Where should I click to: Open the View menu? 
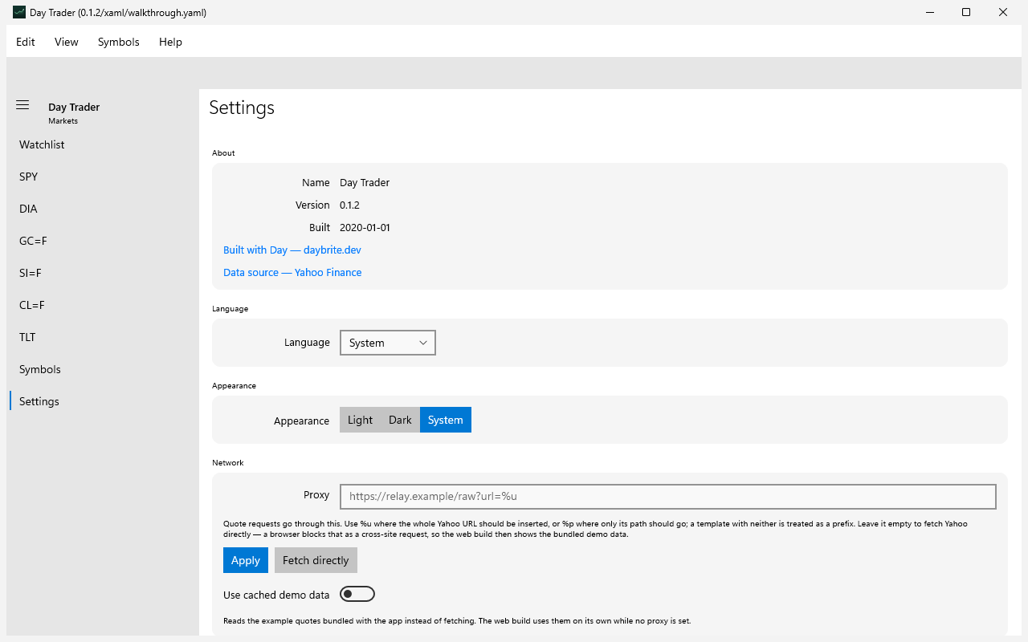tap(67, 42)
